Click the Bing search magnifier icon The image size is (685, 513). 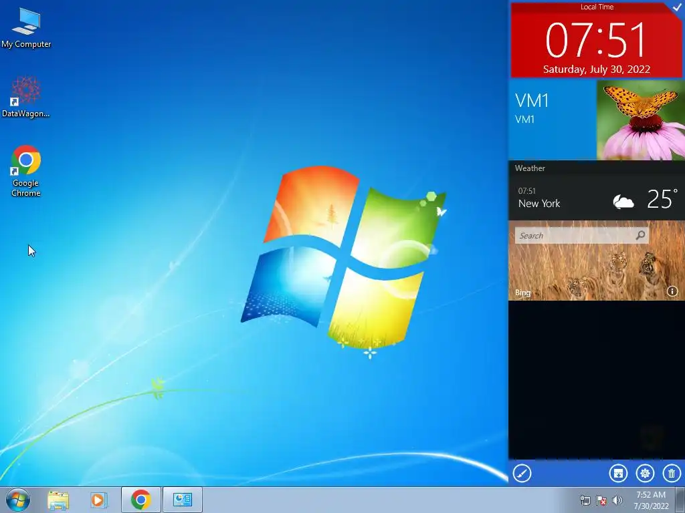pos(640,236)
